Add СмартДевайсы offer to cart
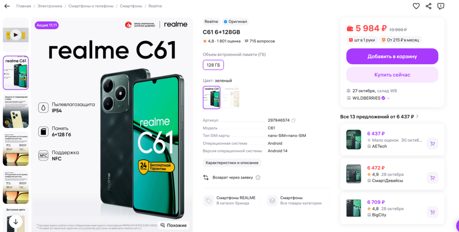 tap(432, 178)
